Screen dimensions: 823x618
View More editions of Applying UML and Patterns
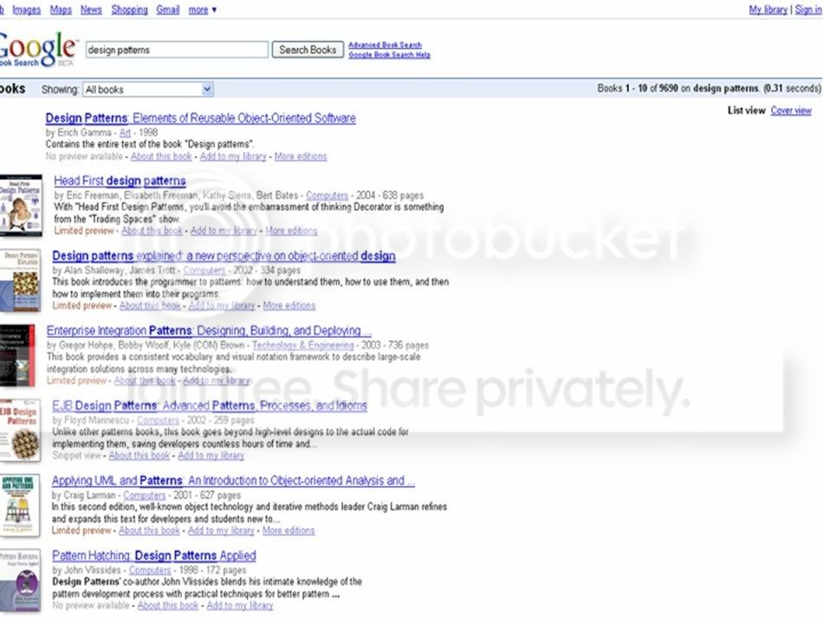288,530
